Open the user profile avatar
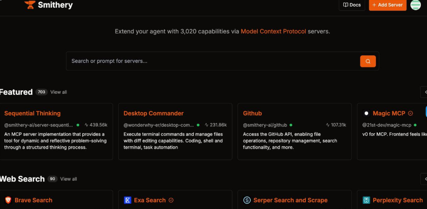This screenshot has width=427, height=209. point(415,5)
